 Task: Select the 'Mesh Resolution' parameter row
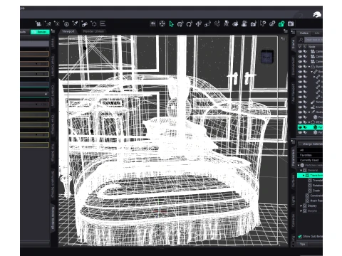(314, 201)
